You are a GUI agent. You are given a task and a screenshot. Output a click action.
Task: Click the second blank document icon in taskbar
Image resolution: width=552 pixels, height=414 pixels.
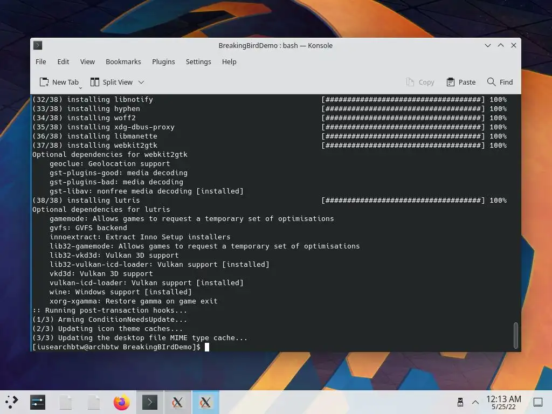[x=94, y=402]
